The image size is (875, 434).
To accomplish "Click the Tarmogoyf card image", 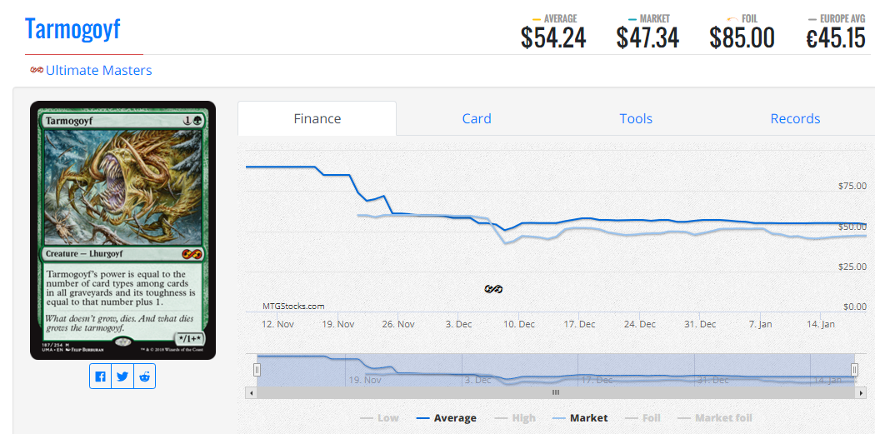I will (x=122, y=230).
